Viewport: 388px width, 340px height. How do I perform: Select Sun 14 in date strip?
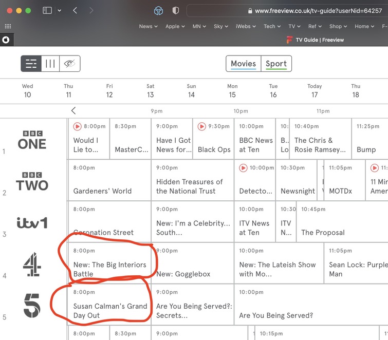click(191, 91)
